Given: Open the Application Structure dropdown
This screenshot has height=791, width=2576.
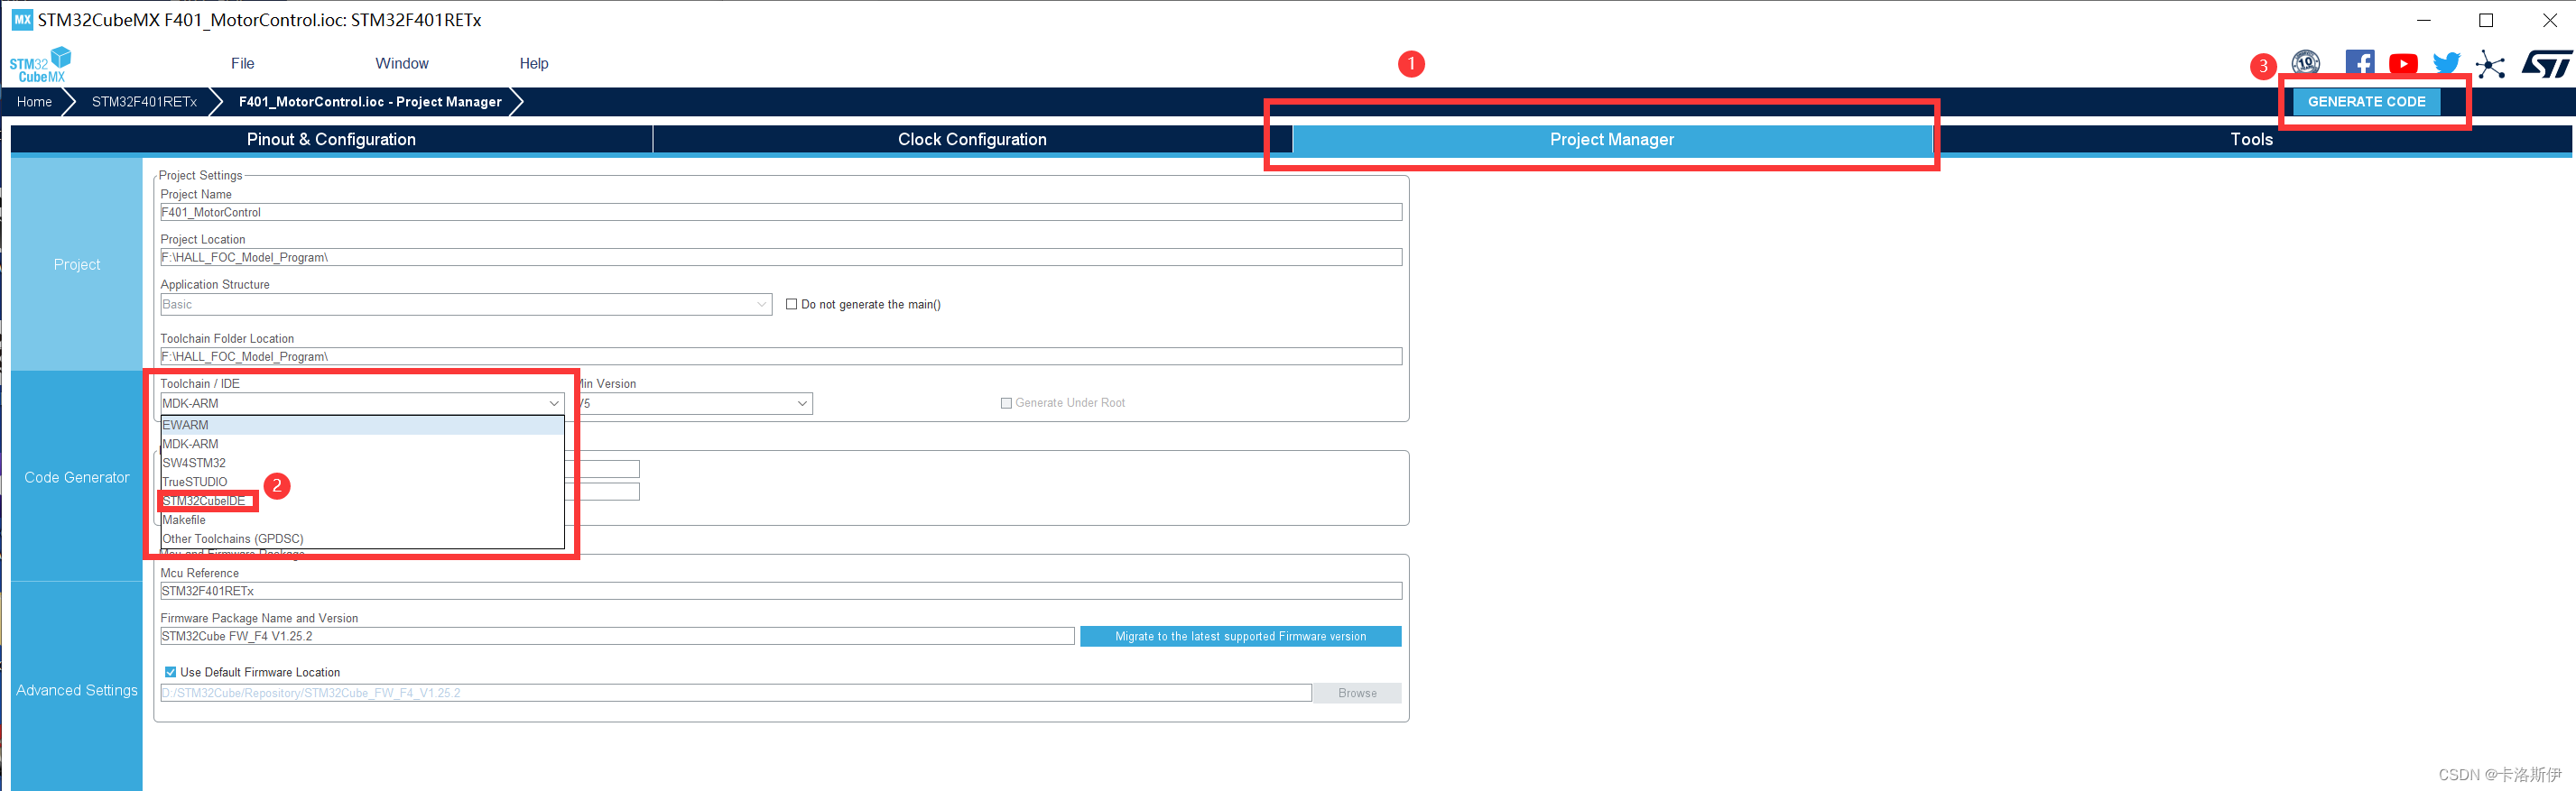Looking at the screenshot, I should (466, 305).
